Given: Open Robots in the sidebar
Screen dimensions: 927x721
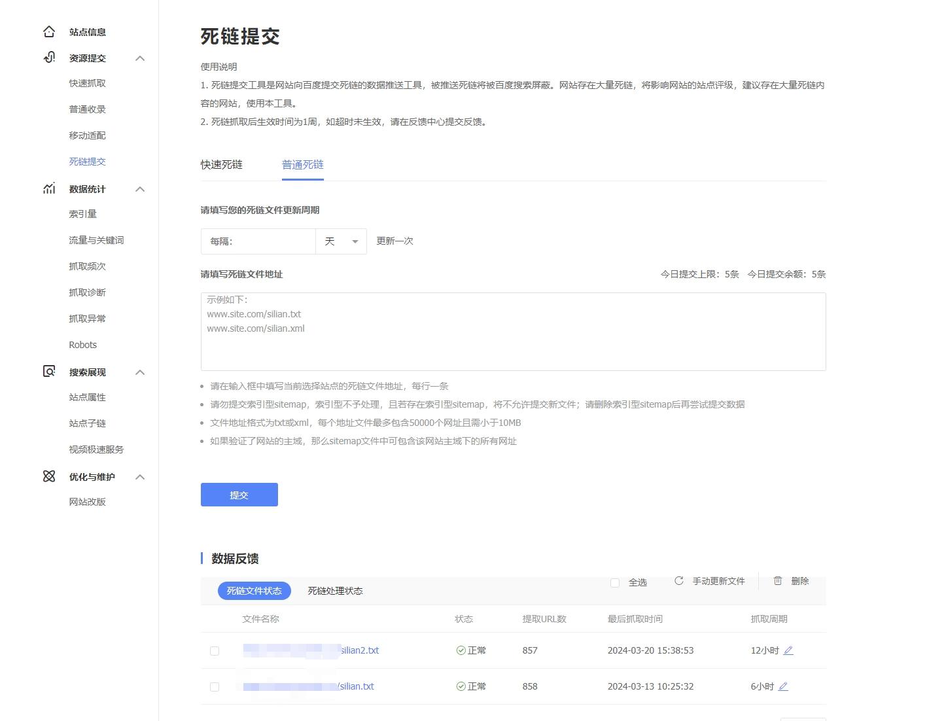Looking at the screenshot, I should [83, 345].
